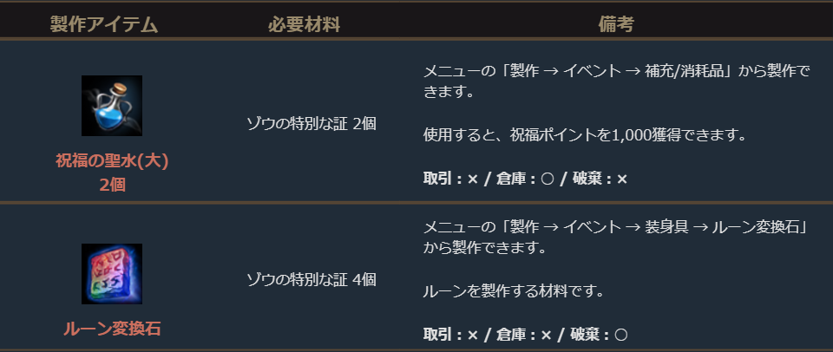
Task: Click the 製作アイテム column header
Action: pyautogui.click(x=104, y=24)
